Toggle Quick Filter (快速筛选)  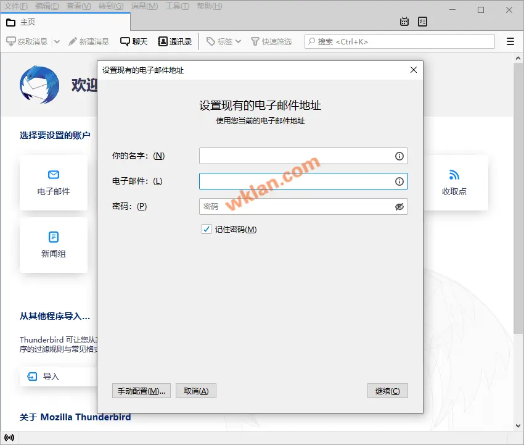271,41
